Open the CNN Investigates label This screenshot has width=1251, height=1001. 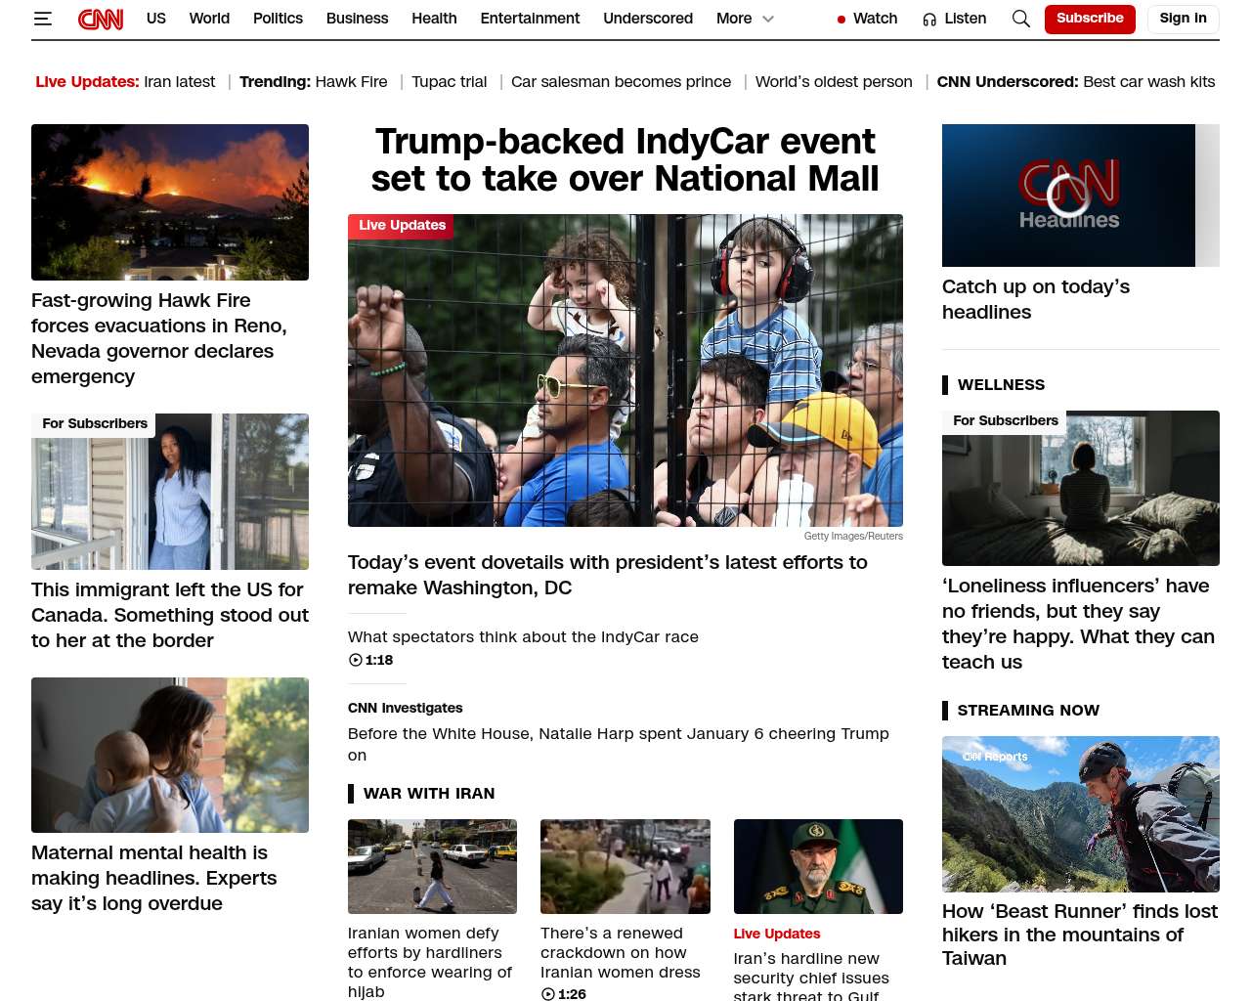(406, 708)
